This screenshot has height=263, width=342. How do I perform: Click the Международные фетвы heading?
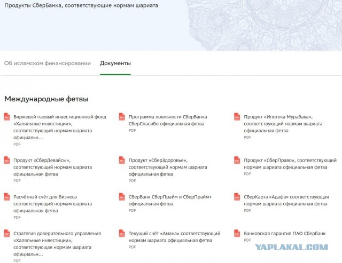(x=46, y=99)
